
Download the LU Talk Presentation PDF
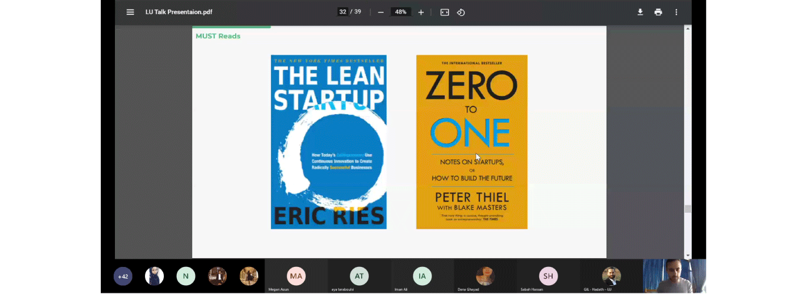click(x=640, y=12)
